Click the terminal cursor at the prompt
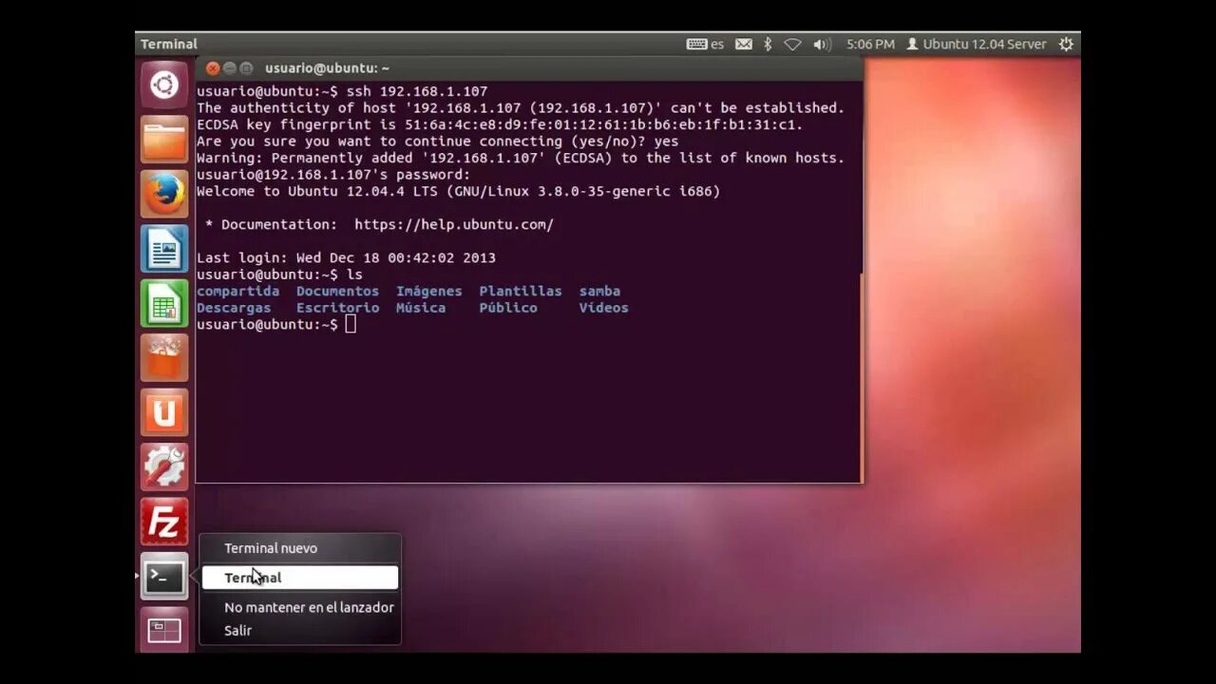The width and height of the screenshot is (1216, 684). coord(351,325)
